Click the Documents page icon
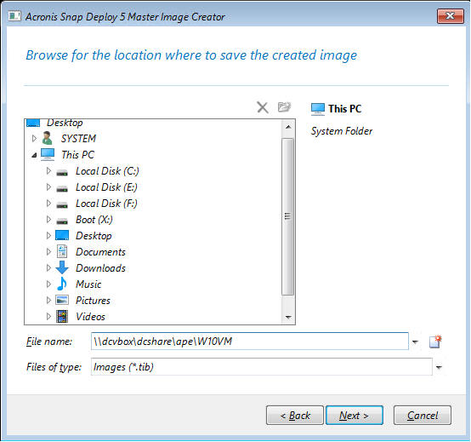This screenshot has height=442, width=471. point(62,251)
